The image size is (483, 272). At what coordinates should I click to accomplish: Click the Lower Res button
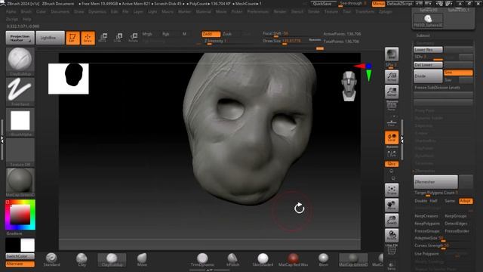(x=428, y=50)
